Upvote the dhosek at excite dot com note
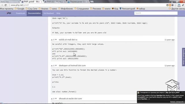Screen dimensions: 185x104 [x=52, y=99]
